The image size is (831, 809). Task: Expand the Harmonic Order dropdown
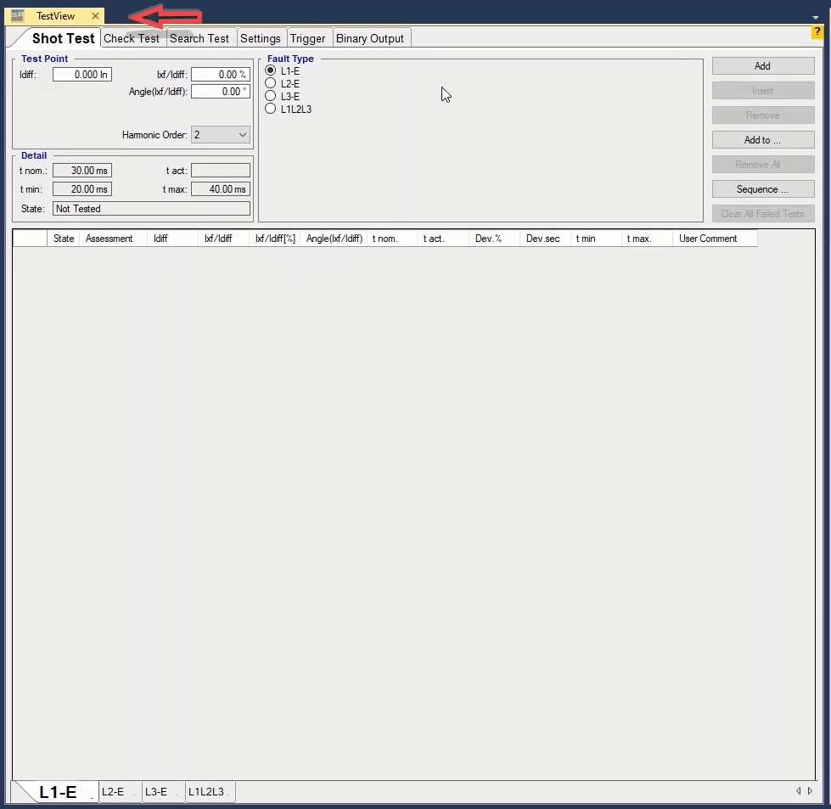[243, 134]
